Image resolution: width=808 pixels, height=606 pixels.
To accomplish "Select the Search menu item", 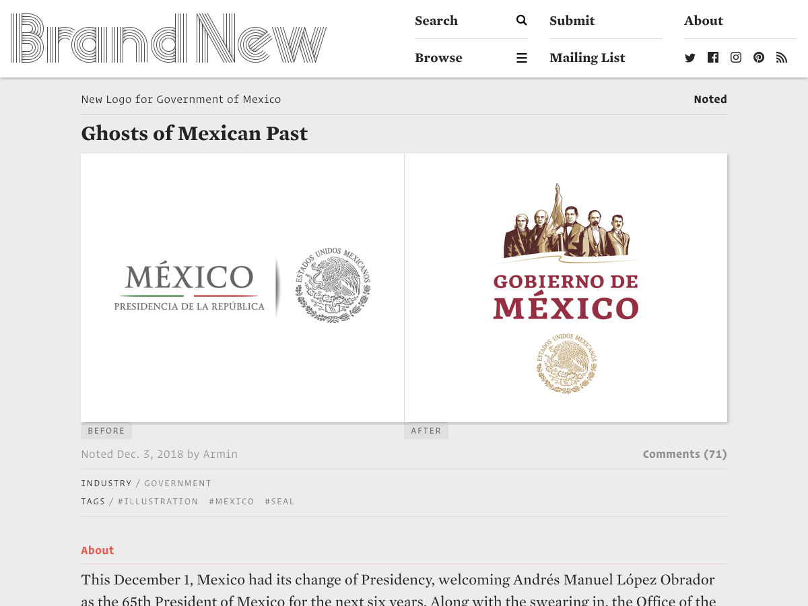I will [x=436, y=20].
